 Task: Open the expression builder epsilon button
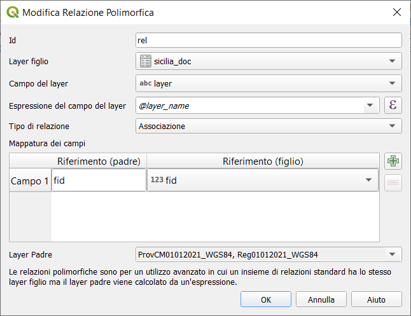coord(393,106)
